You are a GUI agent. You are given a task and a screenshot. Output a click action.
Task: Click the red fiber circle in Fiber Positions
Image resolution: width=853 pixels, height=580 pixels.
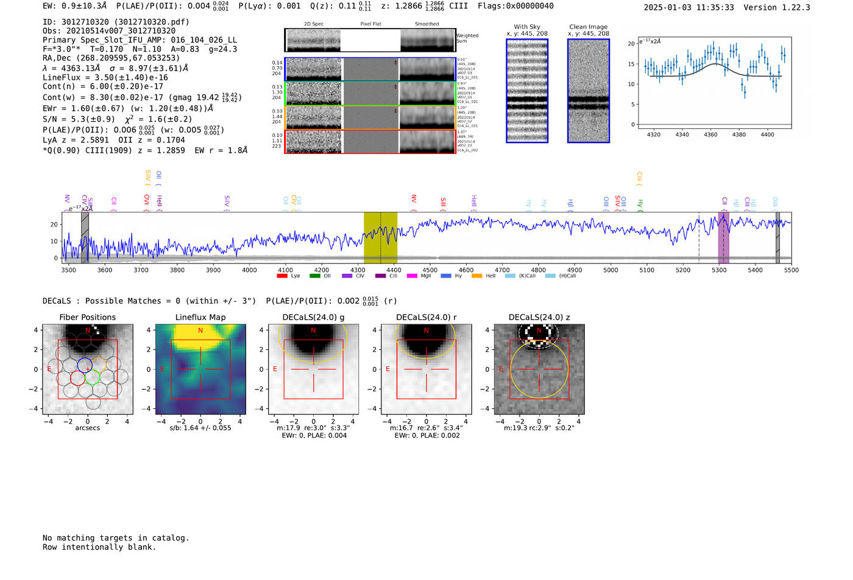point(77,378)
